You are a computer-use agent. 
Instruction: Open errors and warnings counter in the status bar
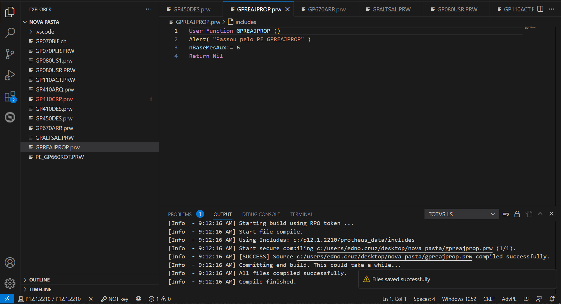tap(160, 299)
